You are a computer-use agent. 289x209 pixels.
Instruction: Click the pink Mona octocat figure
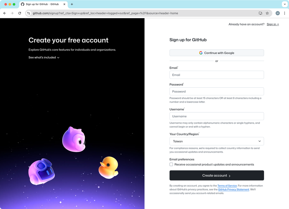pos(74,140)
